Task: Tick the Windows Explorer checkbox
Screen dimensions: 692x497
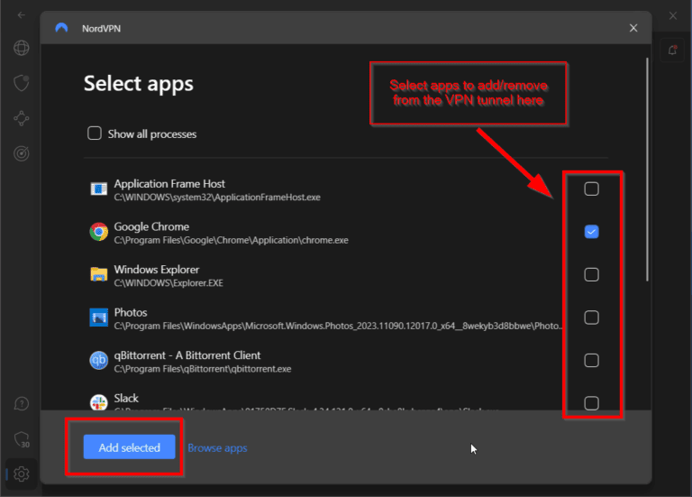Action: coord(591,275)
